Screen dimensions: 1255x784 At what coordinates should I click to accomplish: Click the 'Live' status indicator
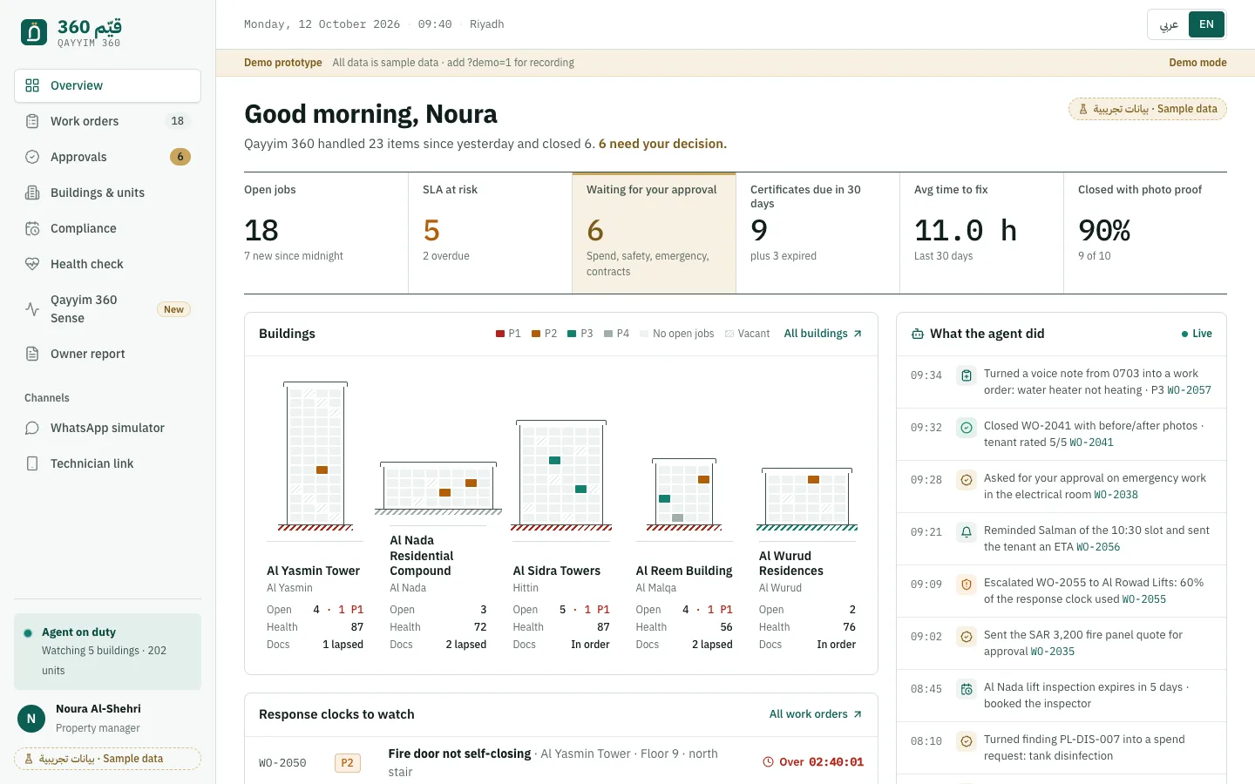[x=1197, y=334]
